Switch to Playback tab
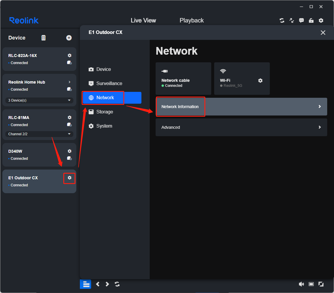Screen dimensions: 334x293 pyautogui.click(x=191, y=20)
